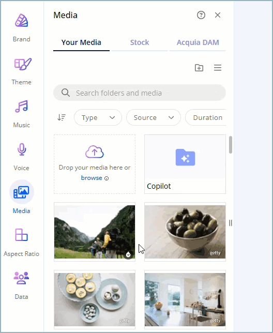
Task: Switch to the Acquia DAM tab
Action: tap(198, 42)
